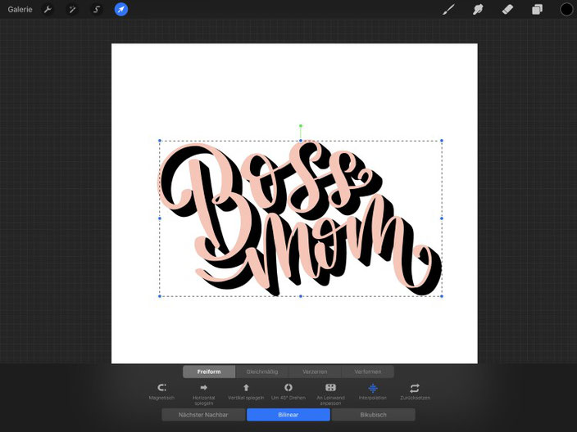Click the left-middle transform handle

coord(160,218)
